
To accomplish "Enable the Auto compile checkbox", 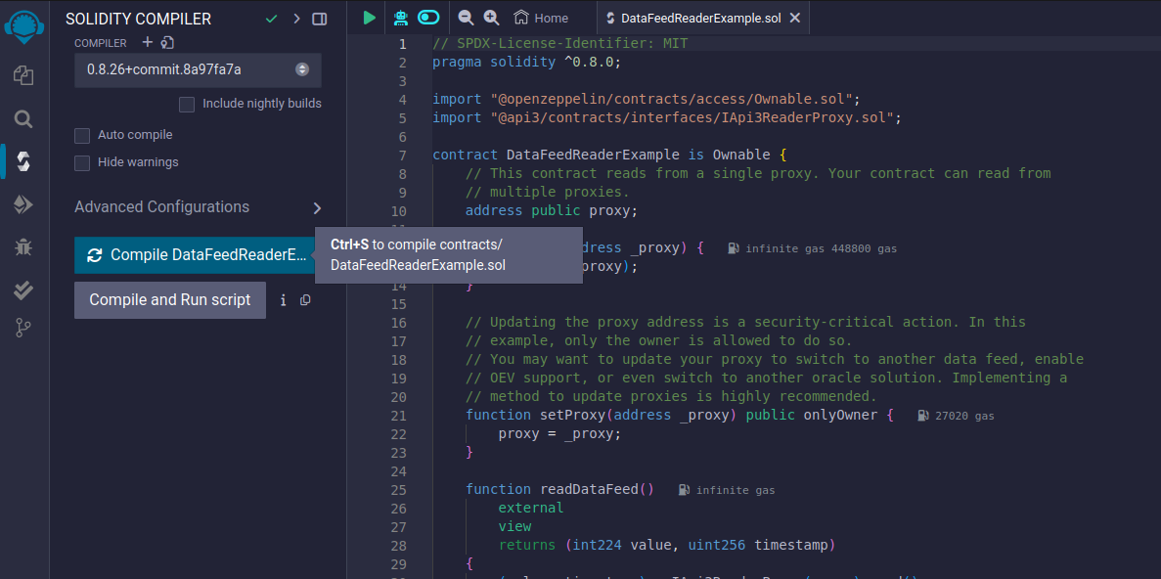I will pyautogui.click(x=83, y=135).
